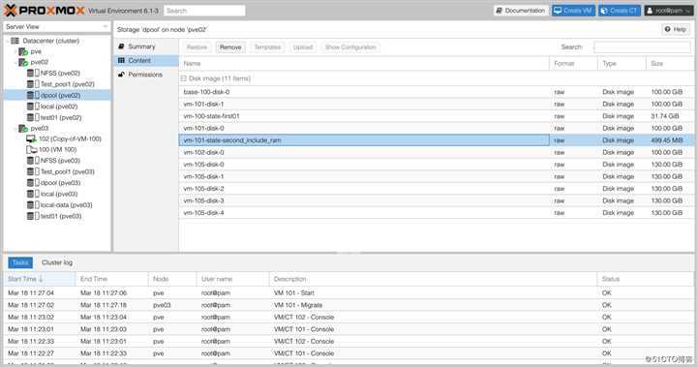Select vm-101-state-second_include_ram row

[436, 140]
